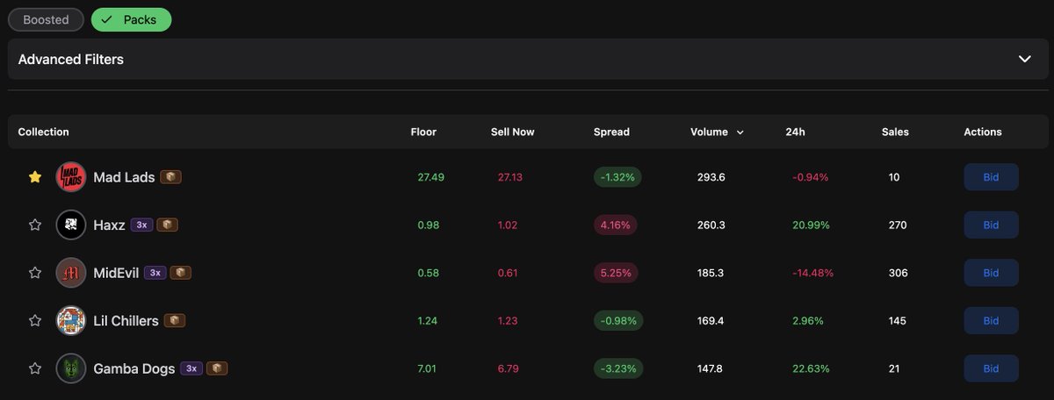Open the Haxz collection logo
This screenshot has height=400, width=1054.
[71, 225]
